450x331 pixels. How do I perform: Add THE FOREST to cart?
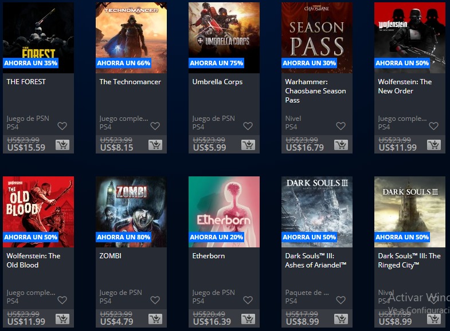pos(62,145)
